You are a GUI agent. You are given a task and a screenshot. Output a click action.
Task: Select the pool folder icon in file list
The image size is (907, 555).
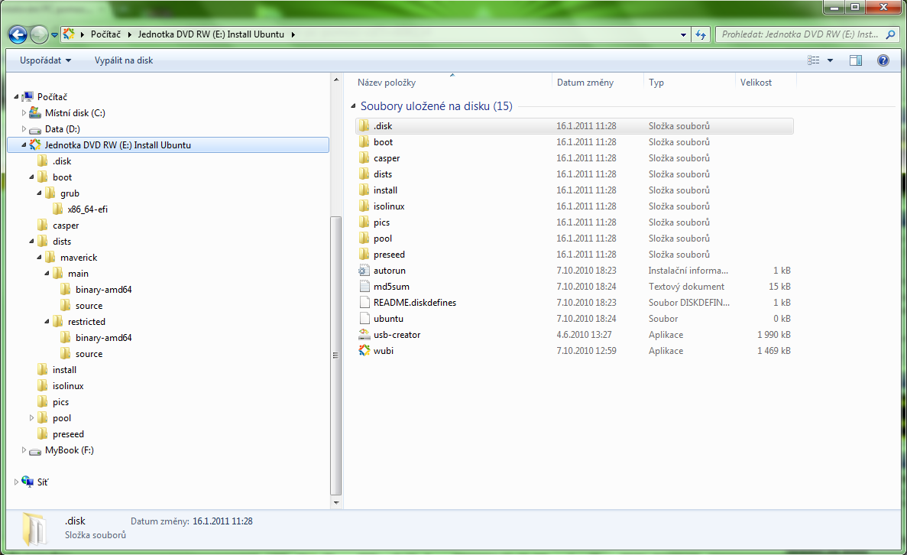(364, 239)
